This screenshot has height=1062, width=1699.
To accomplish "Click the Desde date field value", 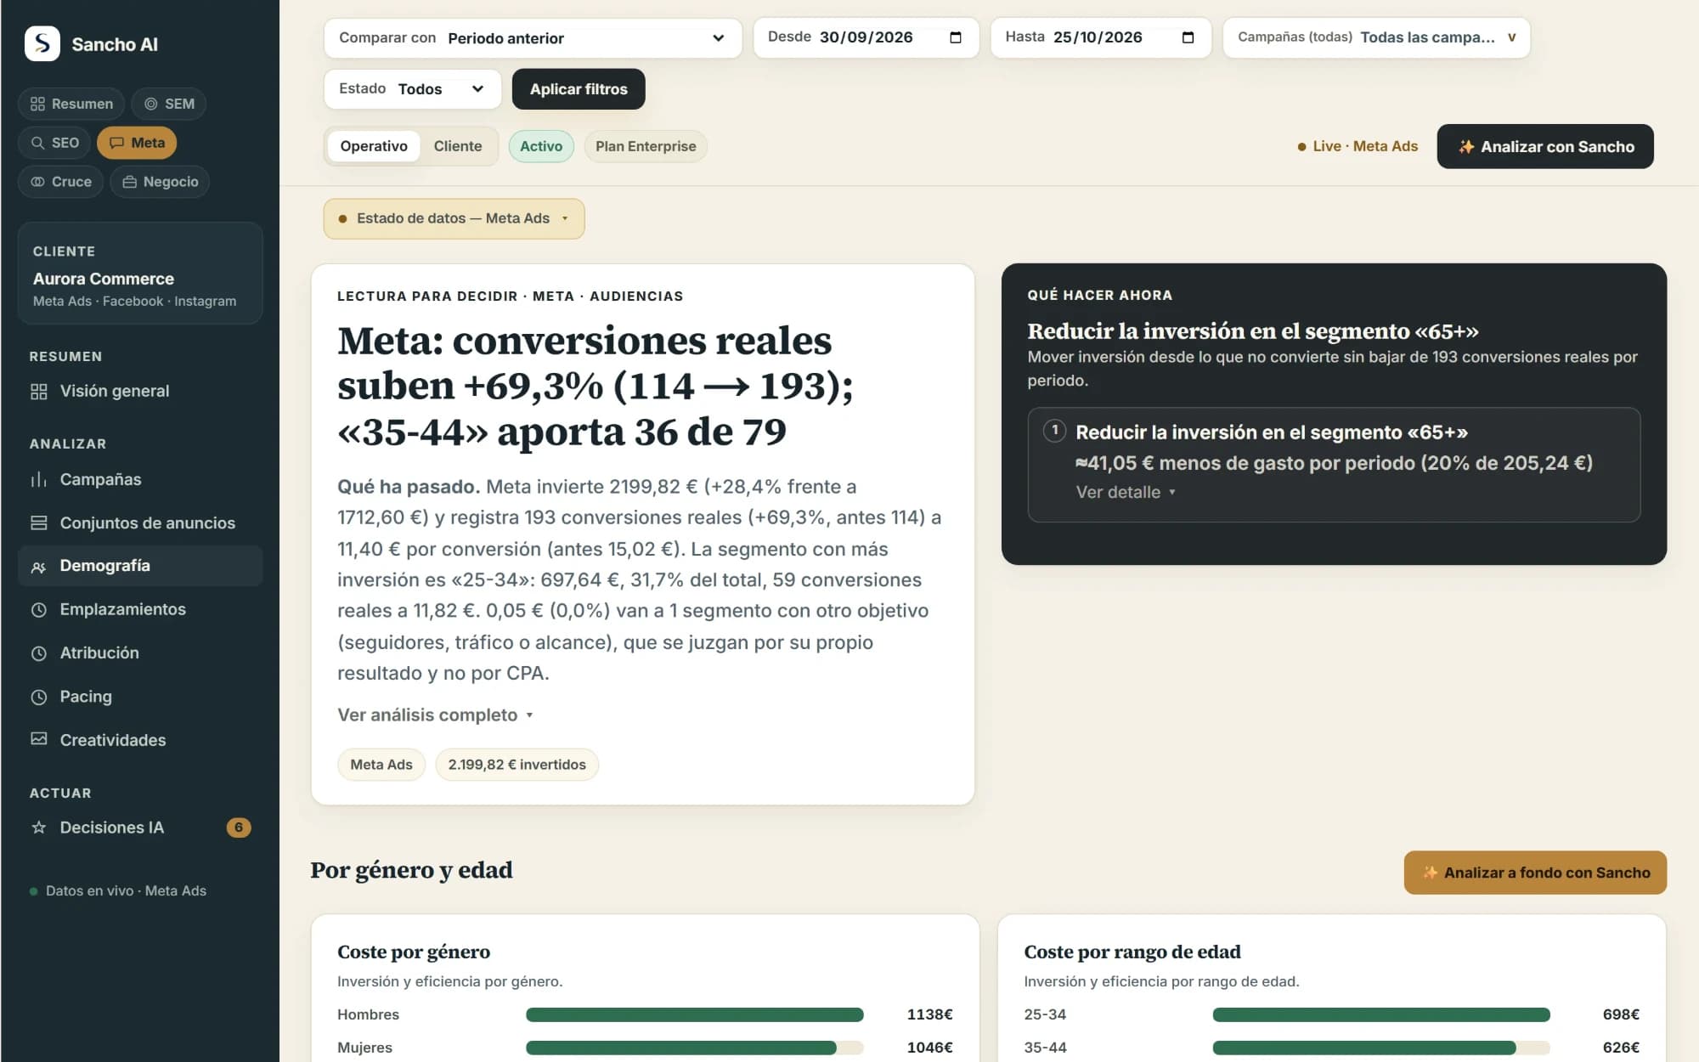I will (x=866, y=37).
